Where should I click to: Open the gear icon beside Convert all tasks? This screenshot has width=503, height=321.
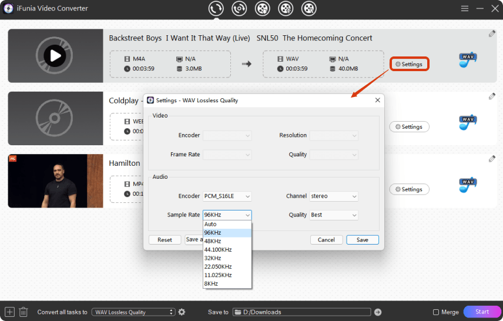click(182, 312)
